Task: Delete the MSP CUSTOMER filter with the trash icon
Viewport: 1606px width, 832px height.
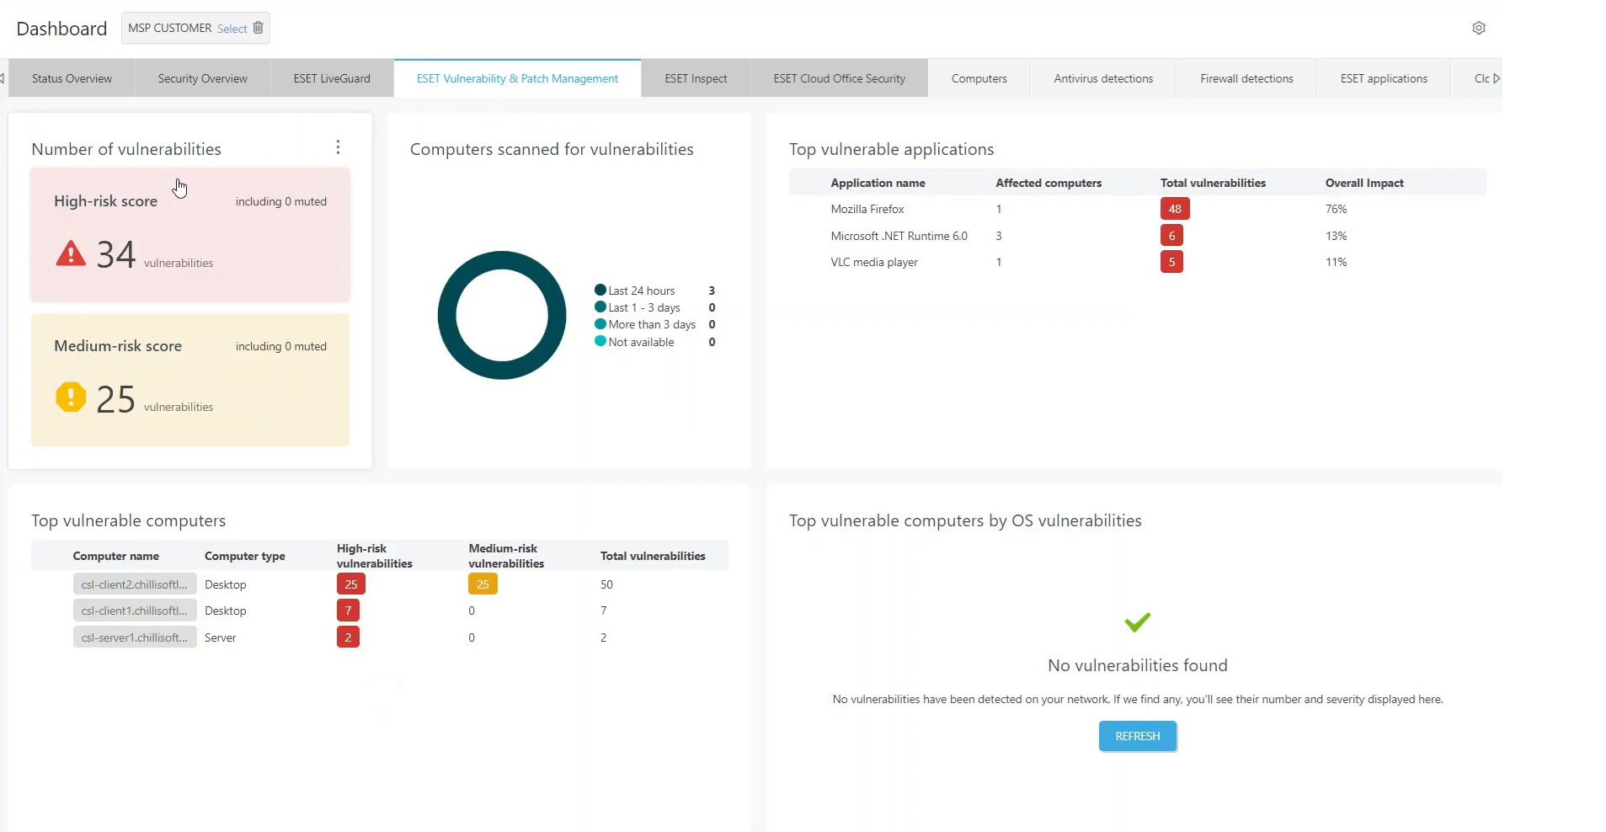Action: (258, 28)
